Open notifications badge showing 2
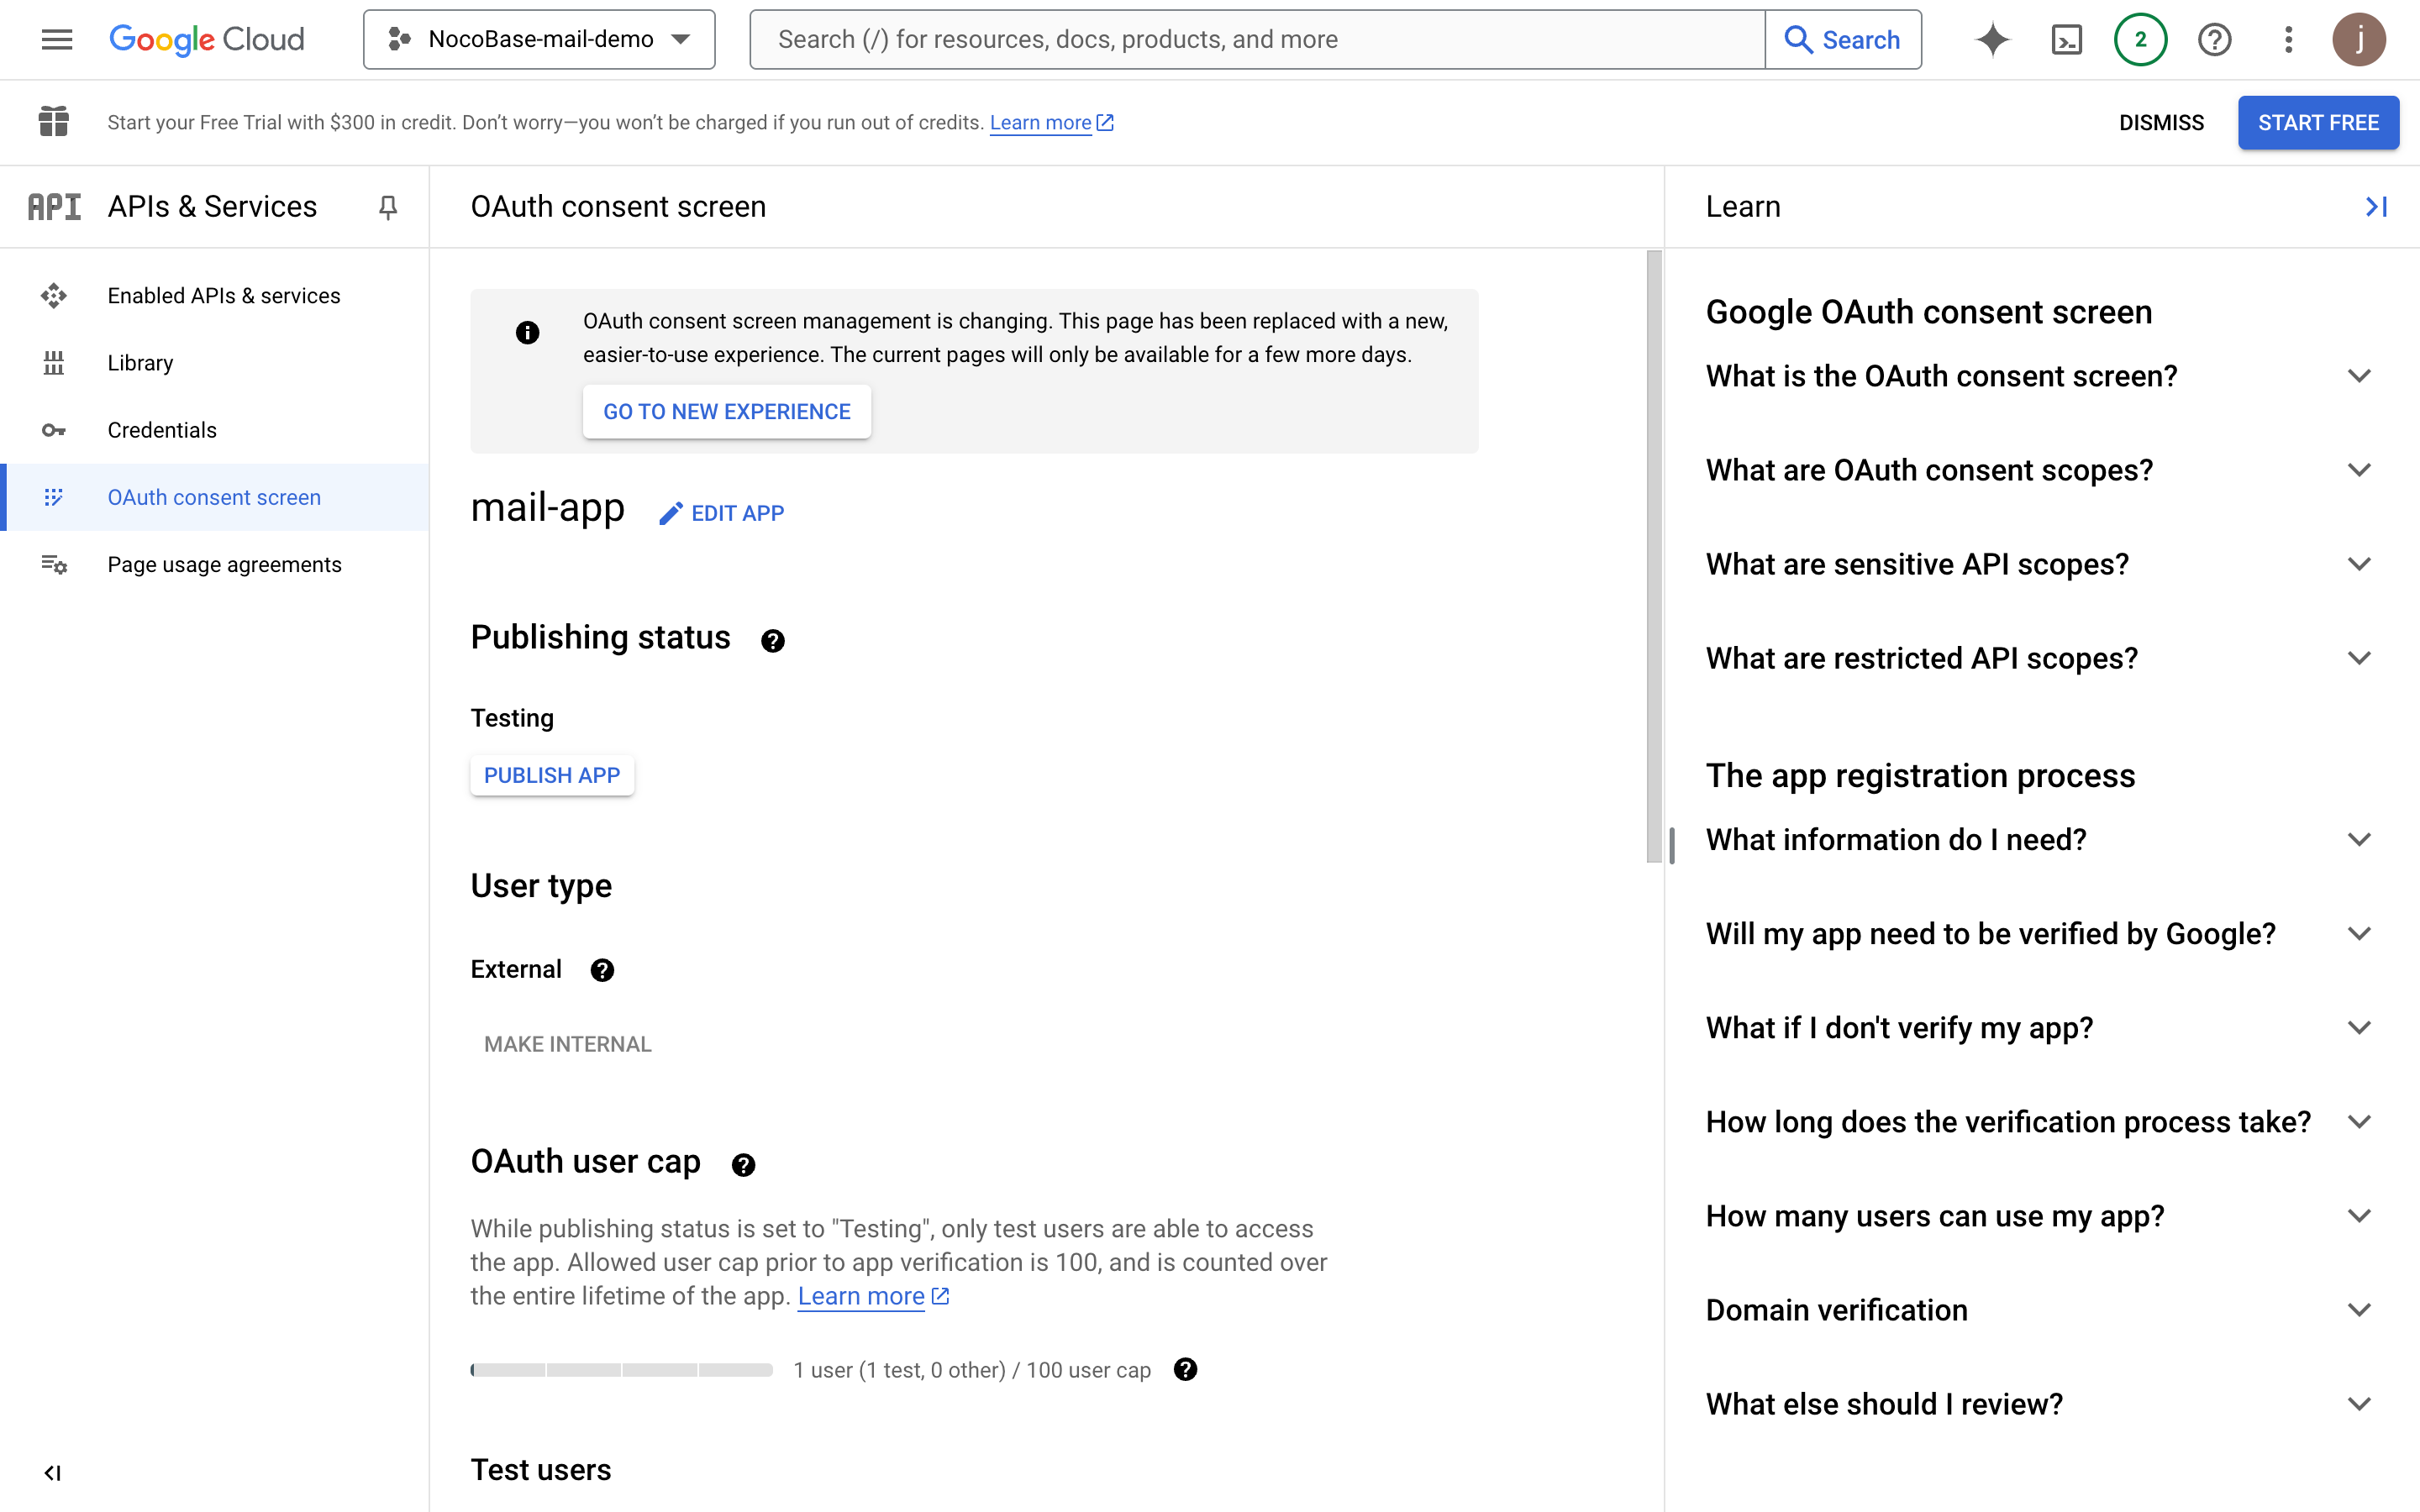The height and width of the screenshot is (1512, 2420). (2140, 39)
